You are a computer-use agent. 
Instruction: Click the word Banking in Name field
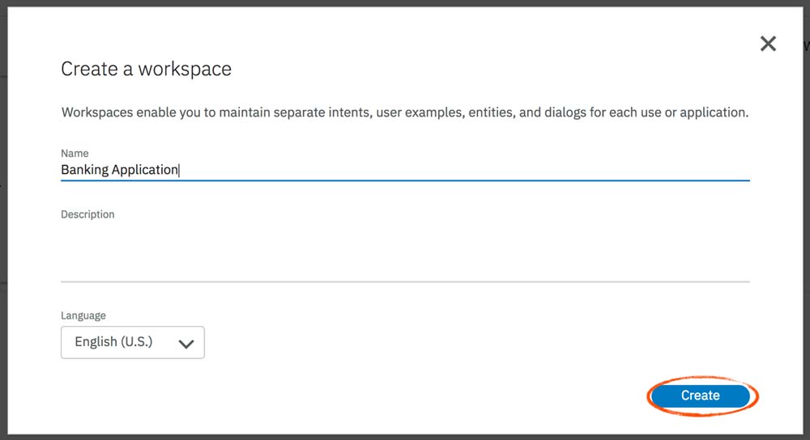(x=84, y=170)
